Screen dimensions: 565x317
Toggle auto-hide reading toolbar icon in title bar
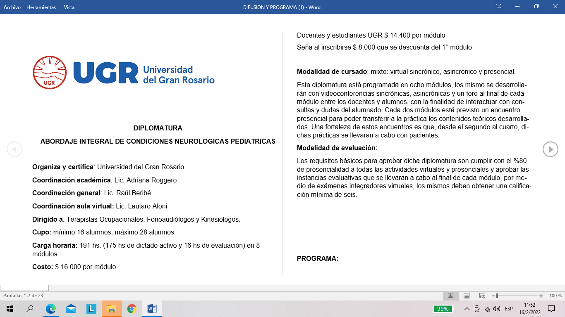coord(498,7)
